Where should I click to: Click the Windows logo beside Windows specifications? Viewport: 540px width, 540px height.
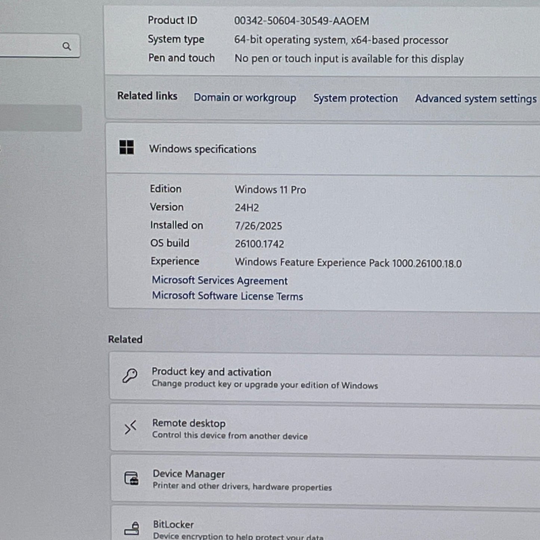click(x=127, y=147)
